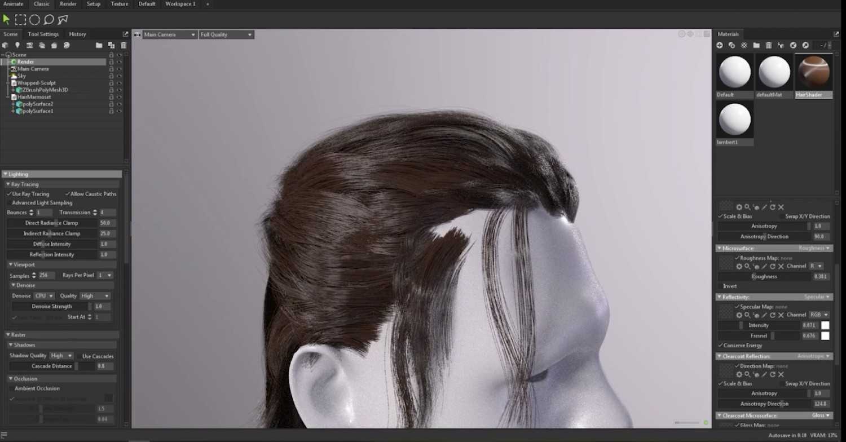Toggle the Allow Caustic Paths checkbox
This screenshot has height=442, width=846.
(68, 194)
